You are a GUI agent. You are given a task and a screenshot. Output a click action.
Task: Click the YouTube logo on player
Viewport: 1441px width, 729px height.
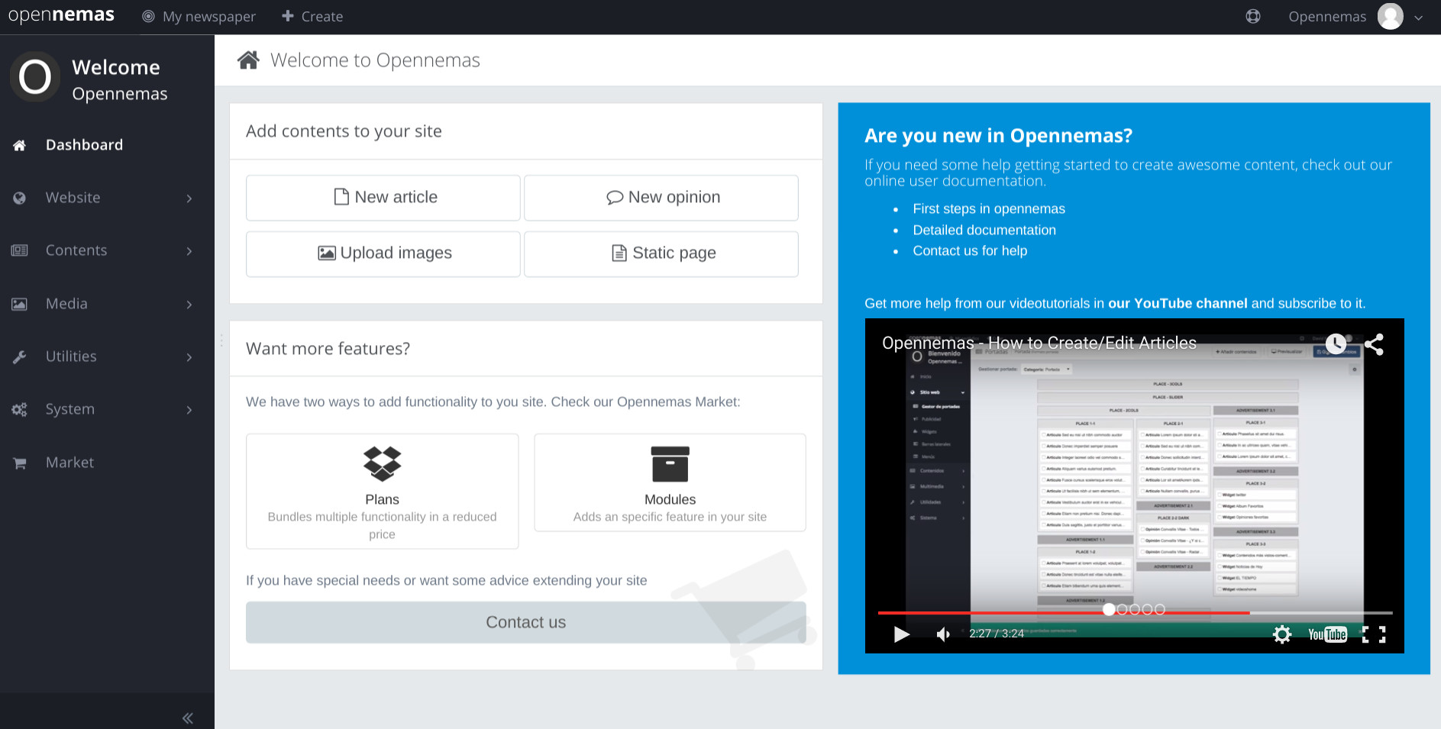pos(1327,634)
